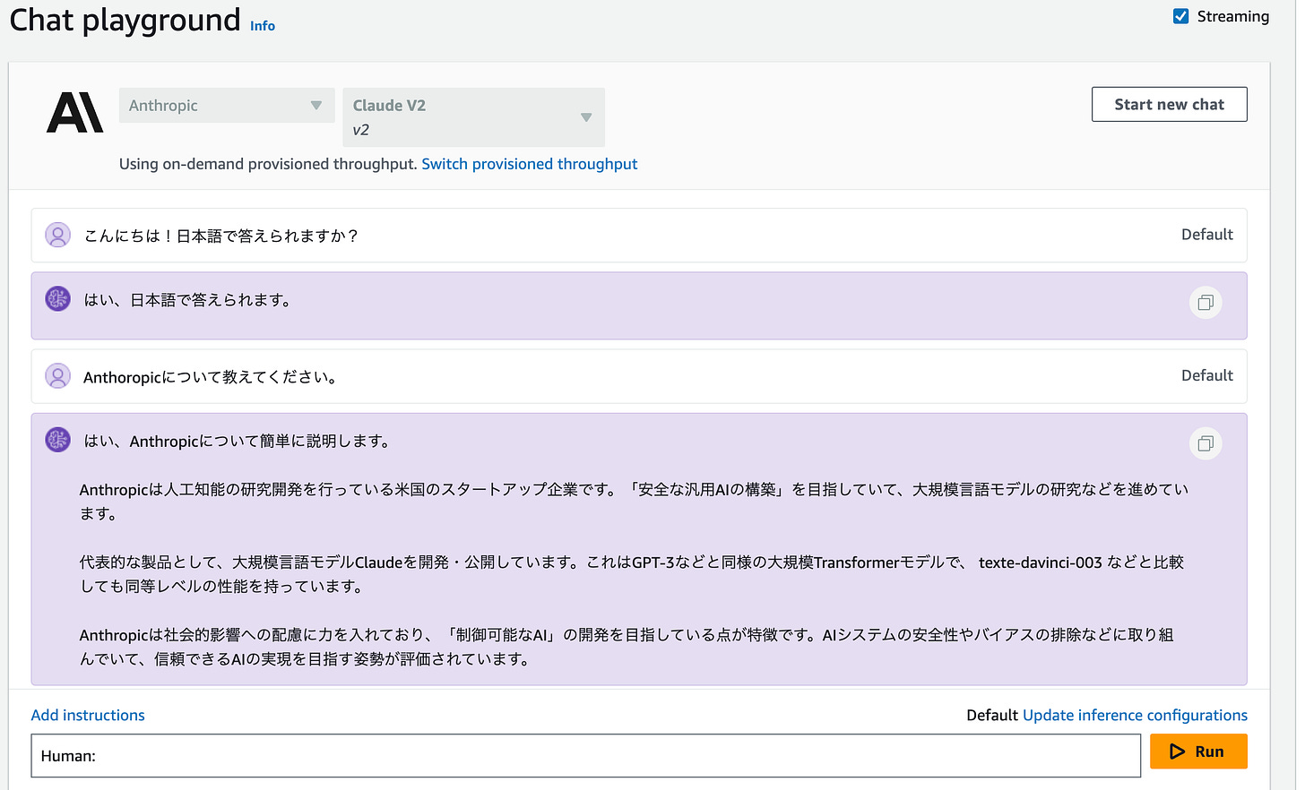Click Default label on the Anthoropic question
This screenshot has width=1305, height=790.
click(x=1206, y=375)
